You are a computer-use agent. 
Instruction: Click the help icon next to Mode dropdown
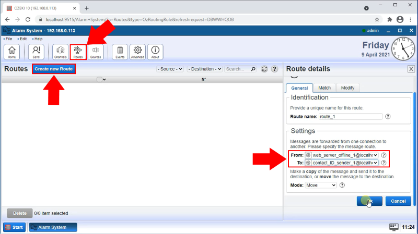pyautogui.click(x=342, y=185)
